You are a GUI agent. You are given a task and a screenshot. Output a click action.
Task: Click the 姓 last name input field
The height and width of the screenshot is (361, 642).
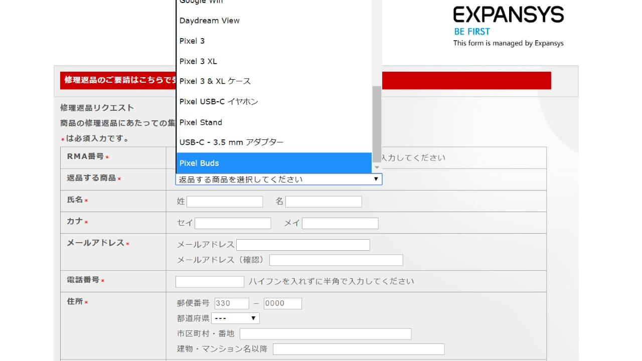click(x=225, y=202)
